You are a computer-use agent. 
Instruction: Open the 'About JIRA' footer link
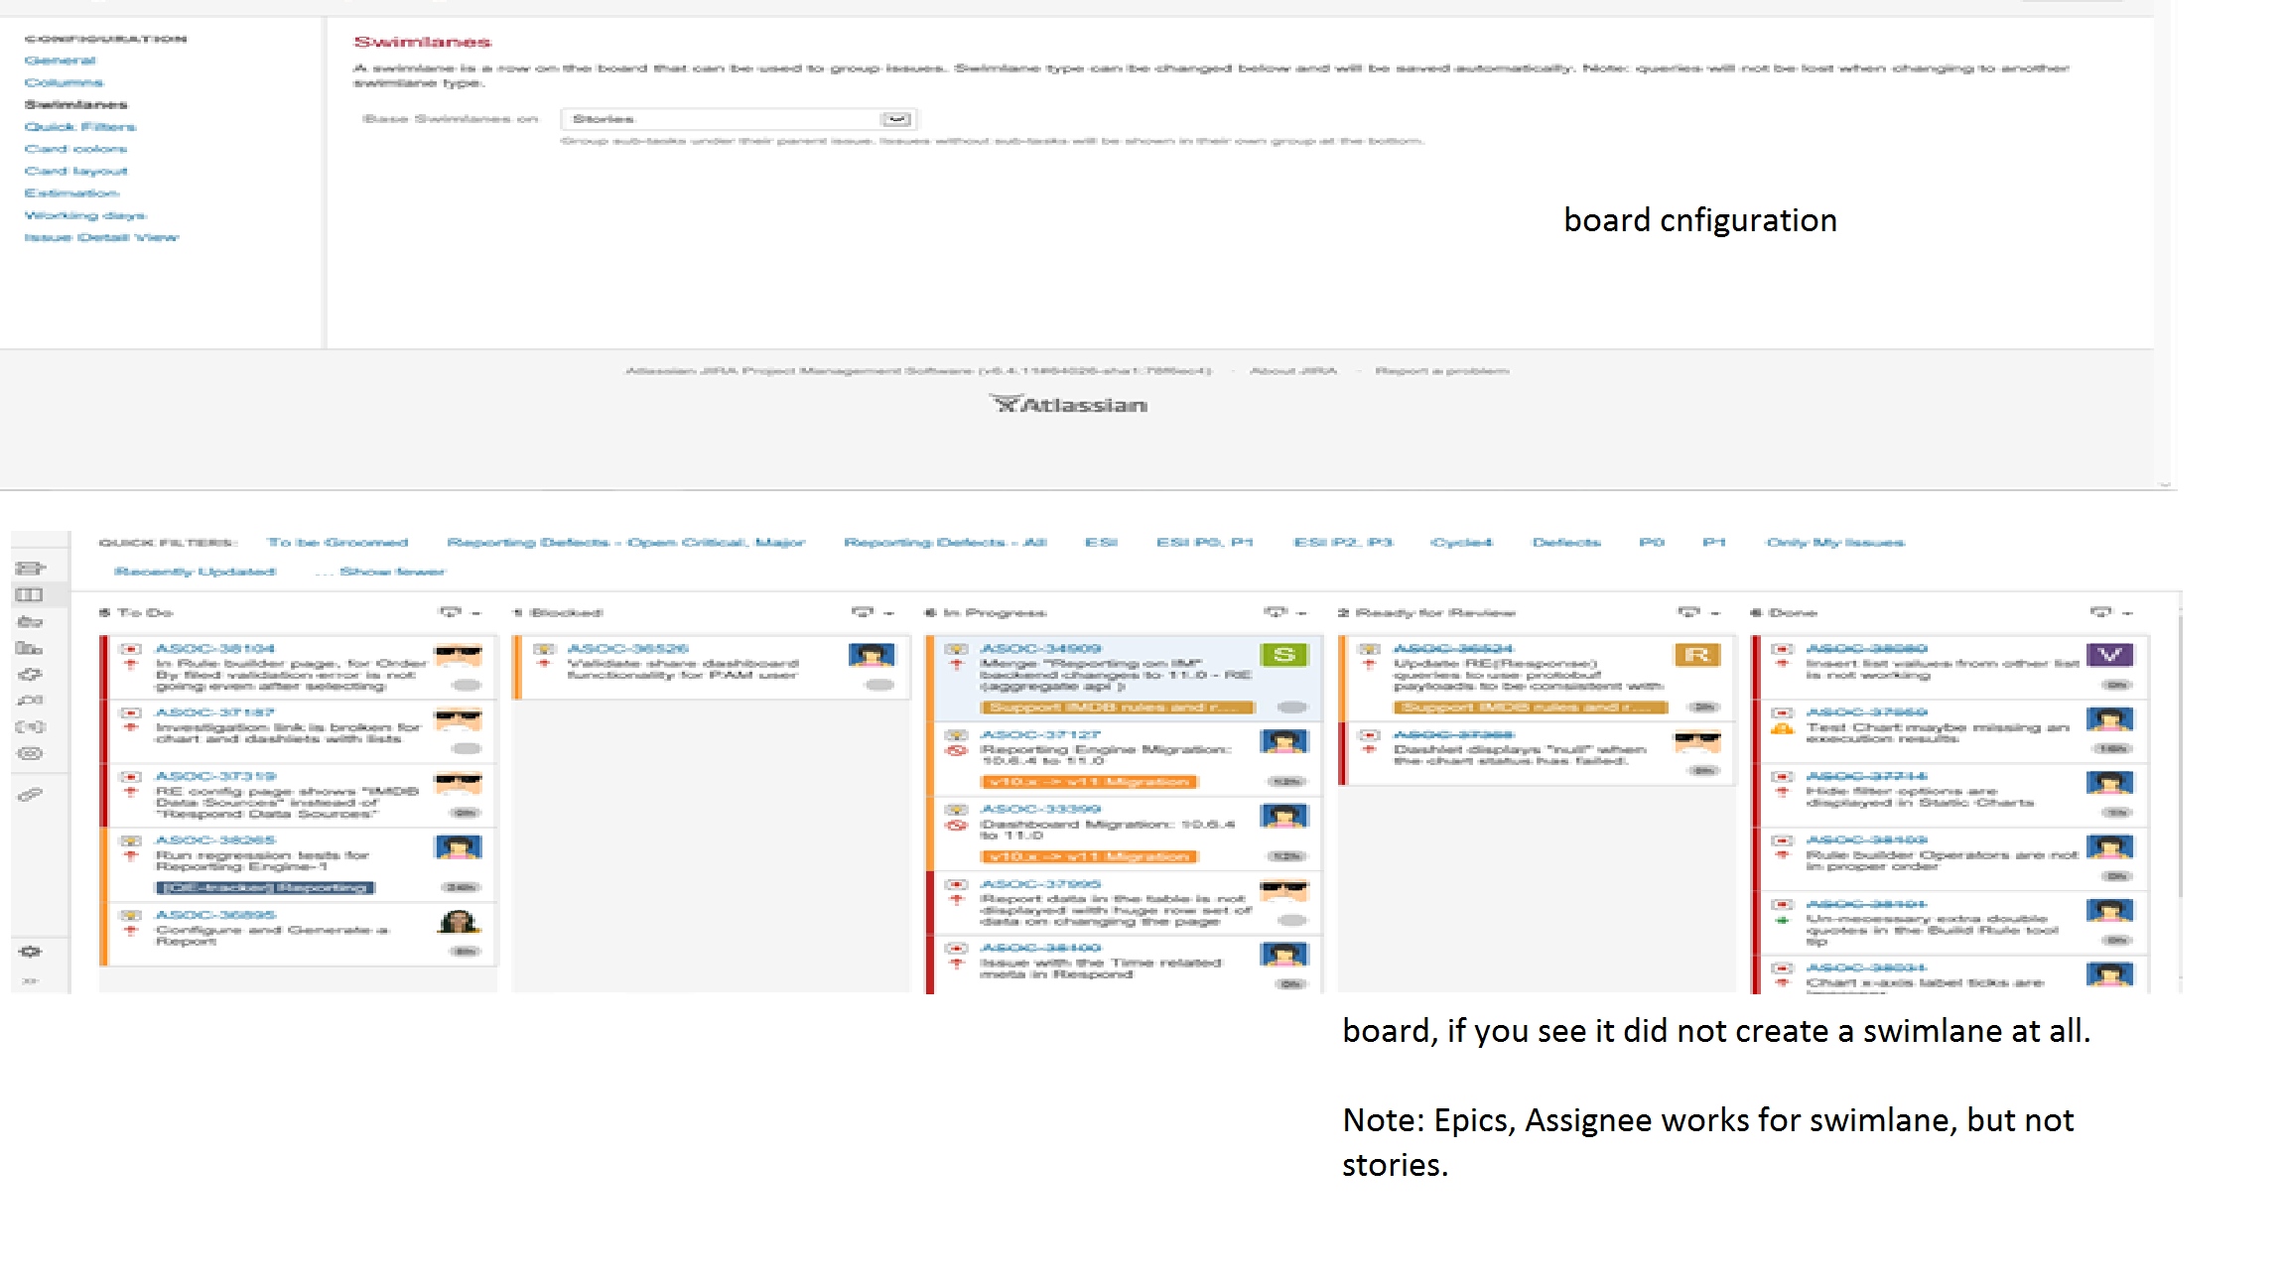1292,371
